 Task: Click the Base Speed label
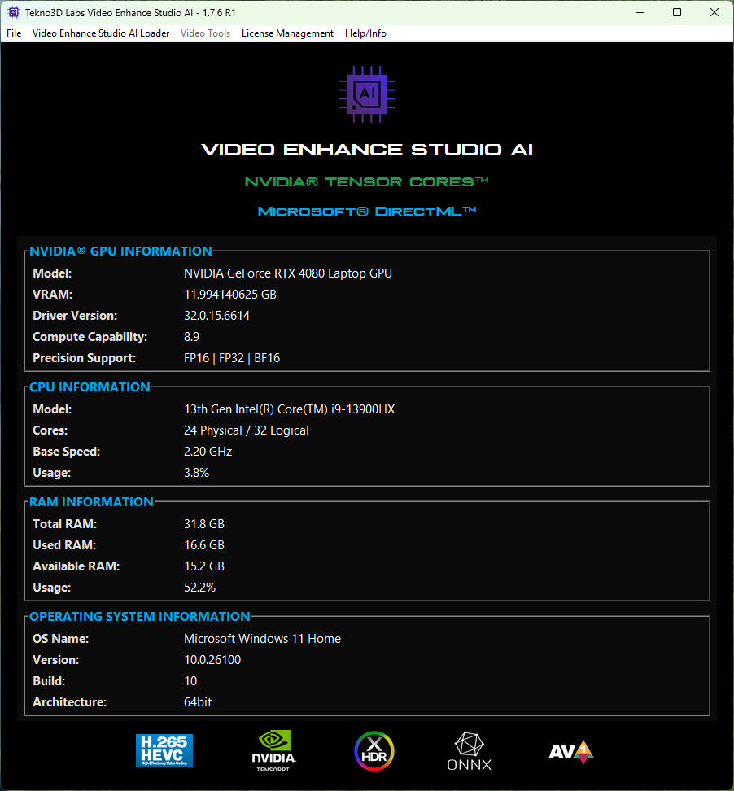(66, 452)
